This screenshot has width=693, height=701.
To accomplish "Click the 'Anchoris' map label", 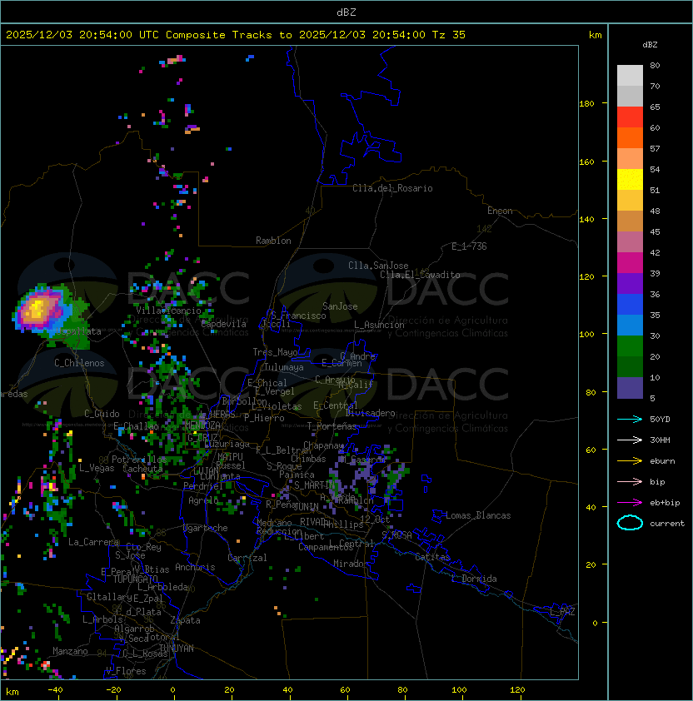I will coord(195,567).
